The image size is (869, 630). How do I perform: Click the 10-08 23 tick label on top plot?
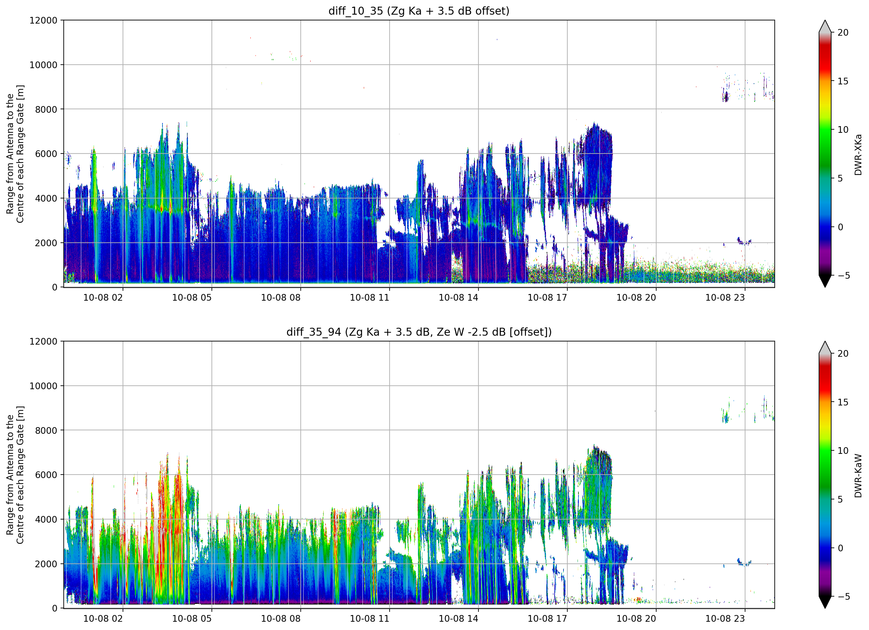click(725, 298)
